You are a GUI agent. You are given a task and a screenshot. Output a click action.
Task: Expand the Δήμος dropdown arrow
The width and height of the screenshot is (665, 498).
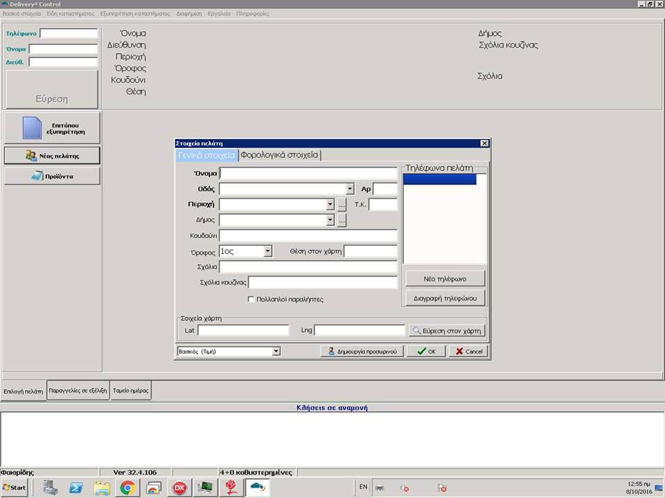coord(330,220)
